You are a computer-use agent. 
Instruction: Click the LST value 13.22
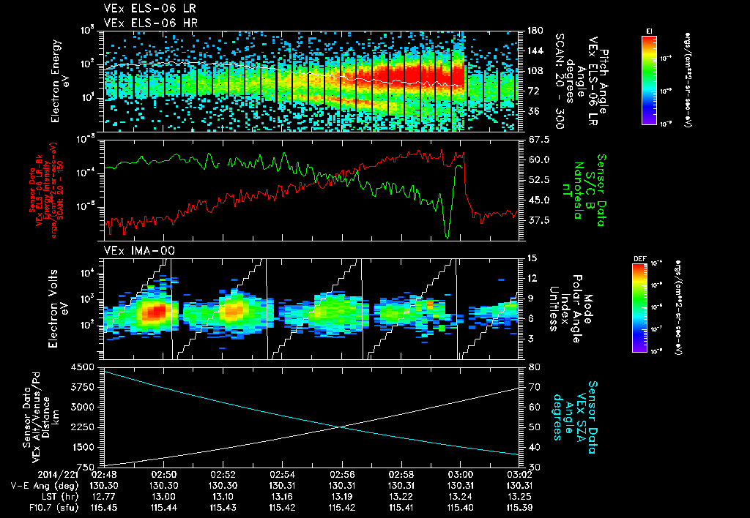401,497
